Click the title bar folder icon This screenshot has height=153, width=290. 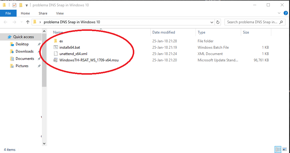[x=5, y=5]
